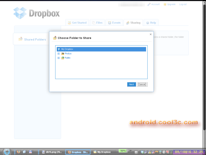Open the Windows Start orb
Image resolution: width=206 pixels, height=155 pixels.
click(7, 152)
